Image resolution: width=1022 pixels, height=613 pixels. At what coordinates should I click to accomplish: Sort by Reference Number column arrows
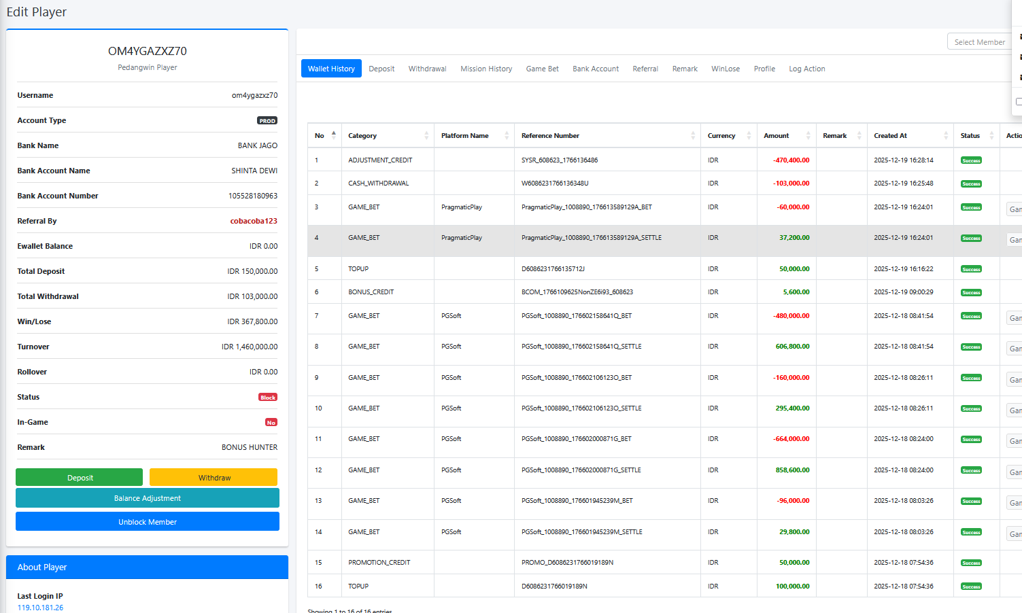(693, 136)
